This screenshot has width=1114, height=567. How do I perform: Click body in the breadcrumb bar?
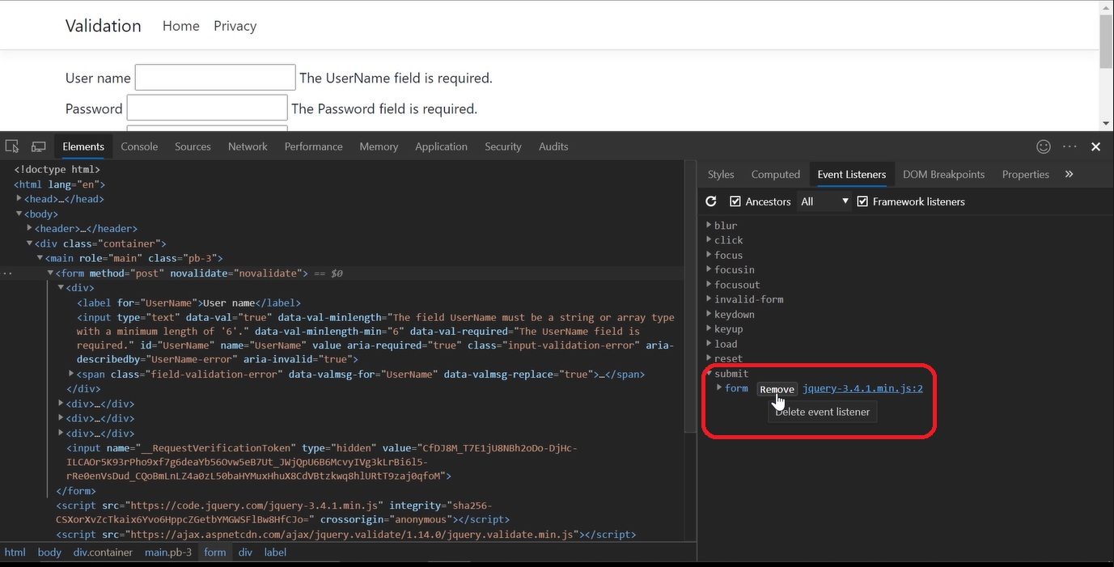(x=49, y=552)
